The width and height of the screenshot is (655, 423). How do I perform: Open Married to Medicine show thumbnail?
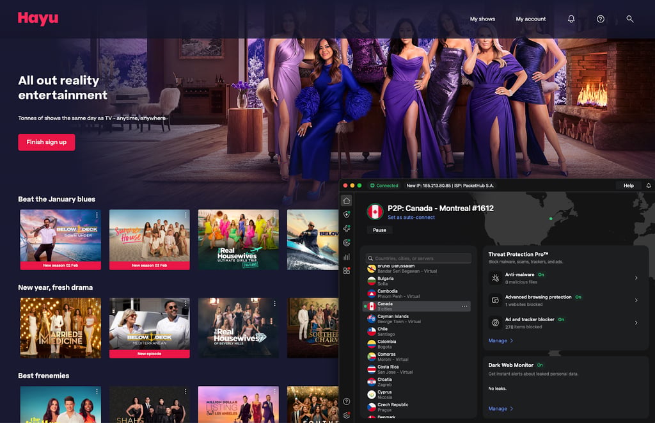[61, 328]
